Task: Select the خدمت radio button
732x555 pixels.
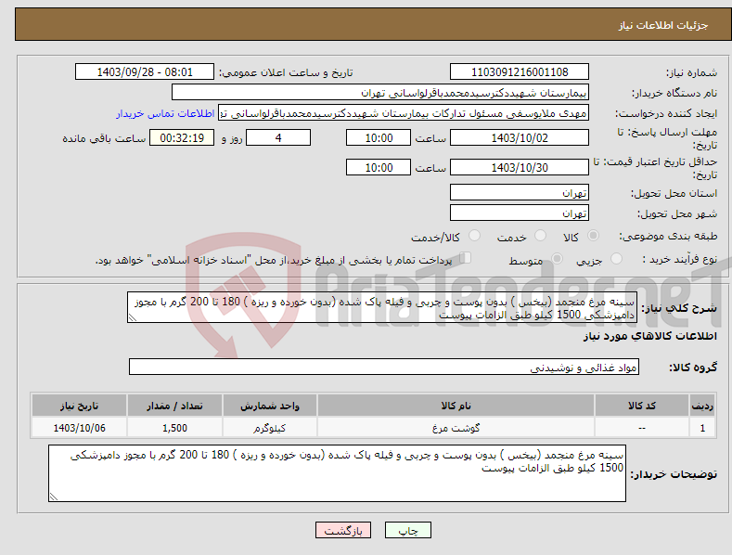Action: (x=540, y=236)
